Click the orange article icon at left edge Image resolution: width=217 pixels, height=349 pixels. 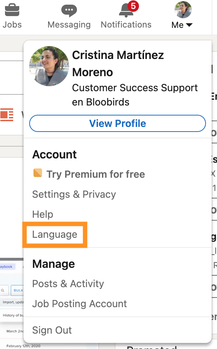(7, 115)
